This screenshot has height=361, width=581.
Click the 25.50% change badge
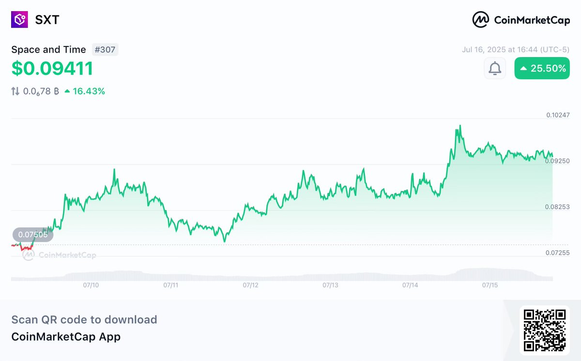point(542,68)
